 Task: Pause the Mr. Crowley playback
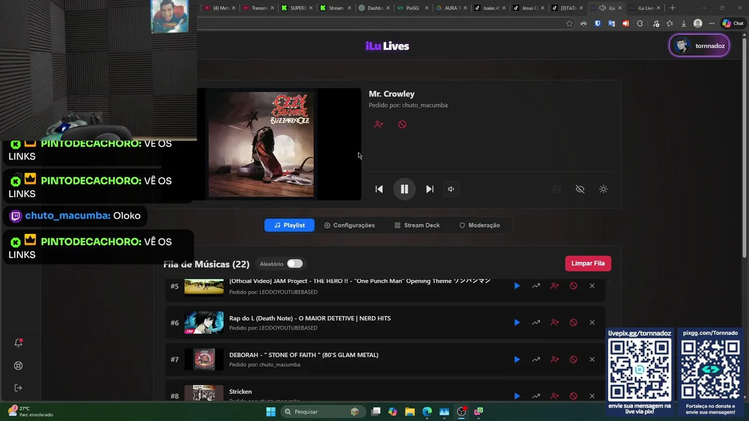pyautogui.click(x=404, y=189)
